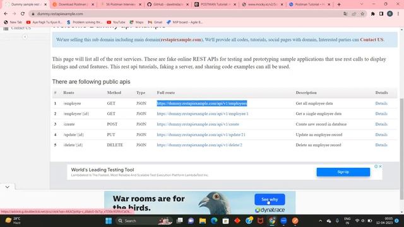The image size is (404, 227).
Task: Open the restapiexample.com link in banner
Action: tap(181, 40)
